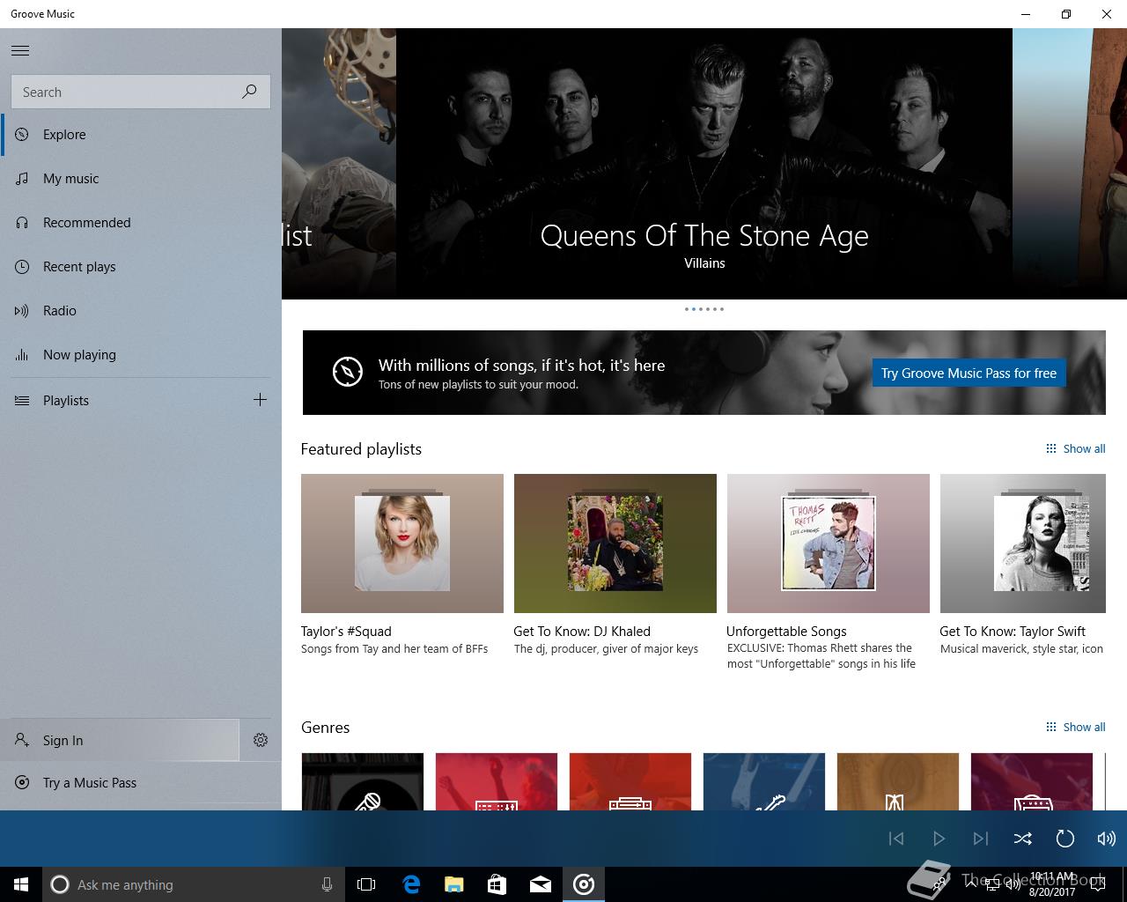Click the search magnifier icon
The image size is (1127, 902).
pos(249,92)
